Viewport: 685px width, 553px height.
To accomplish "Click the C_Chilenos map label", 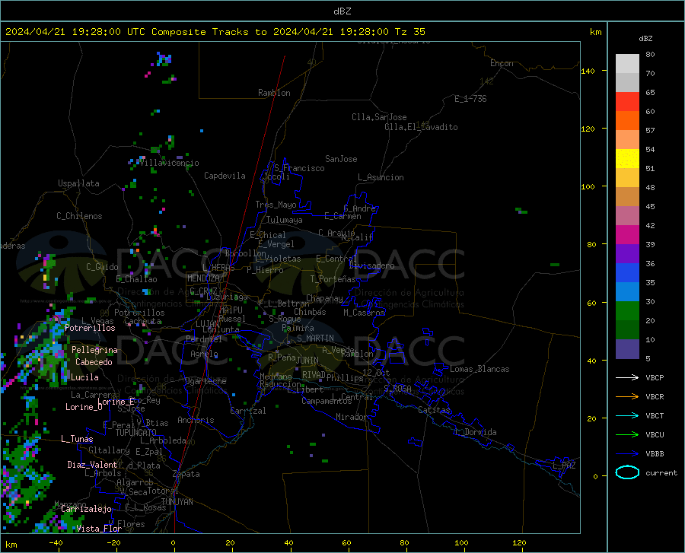I will pos(79,216).
